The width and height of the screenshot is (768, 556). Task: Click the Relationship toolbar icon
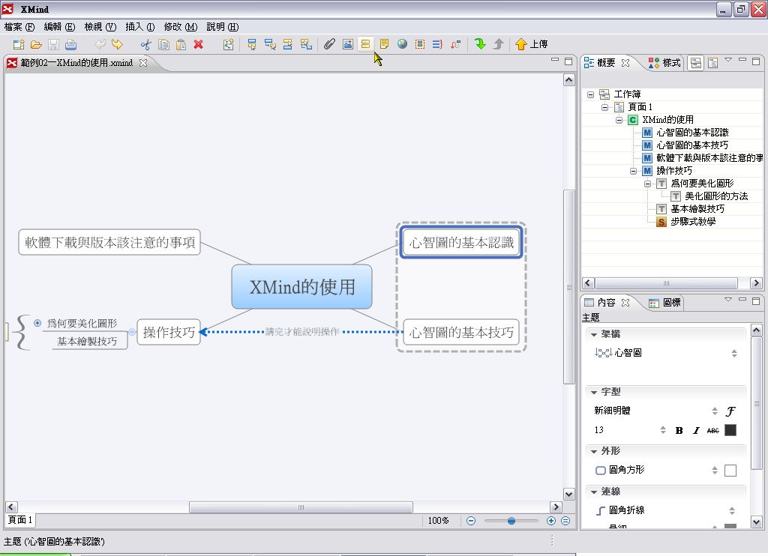[455, 44]
